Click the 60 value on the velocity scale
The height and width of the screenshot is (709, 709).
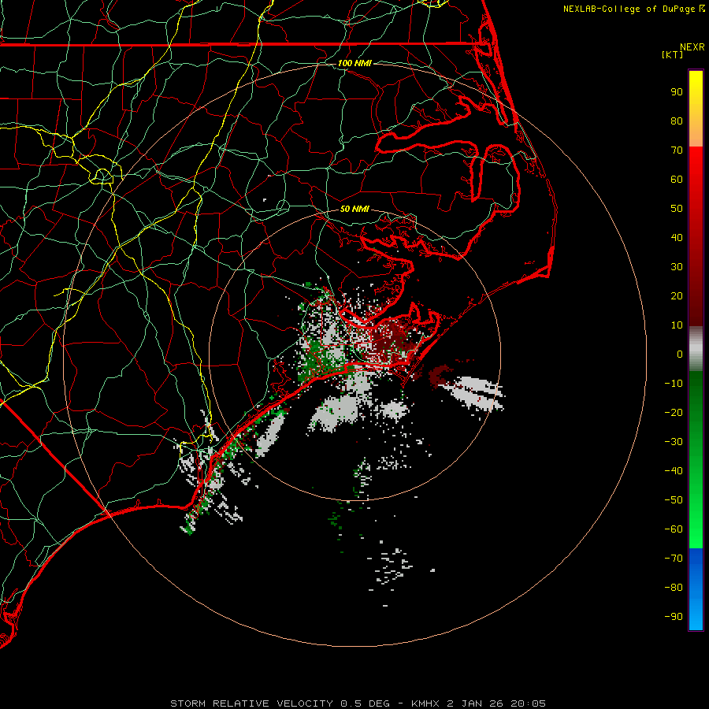pos(677,179)
